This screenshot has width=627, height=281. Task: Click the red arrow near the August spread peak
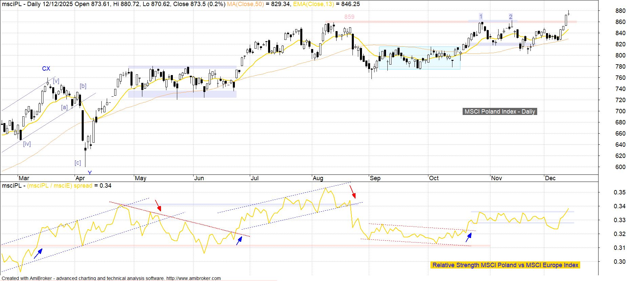(353, 192)
